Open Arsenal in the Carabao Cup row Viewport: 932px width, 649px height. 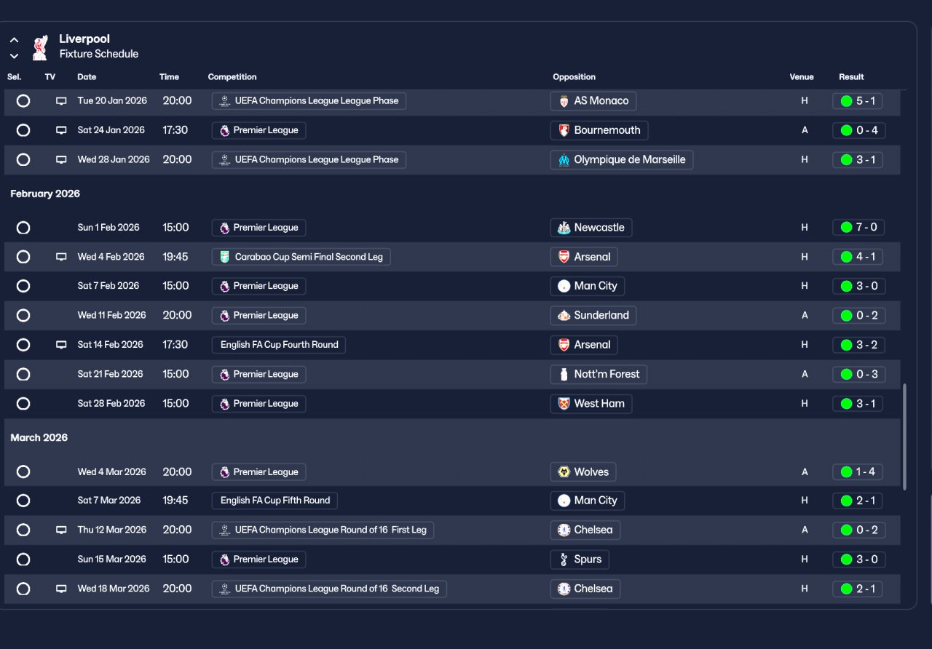pyautogui.click(x=584, y=257)
